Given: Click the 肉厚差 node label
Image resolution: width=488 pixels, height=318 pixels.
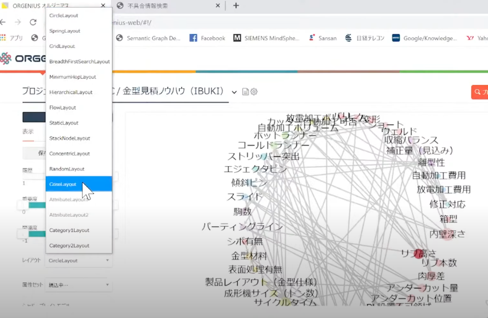Looking at the screenshot, I should (431, 276).
